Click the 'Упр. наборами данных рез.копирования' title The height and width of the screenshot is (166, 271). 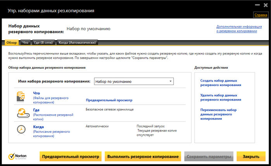(x=51, y=11)
